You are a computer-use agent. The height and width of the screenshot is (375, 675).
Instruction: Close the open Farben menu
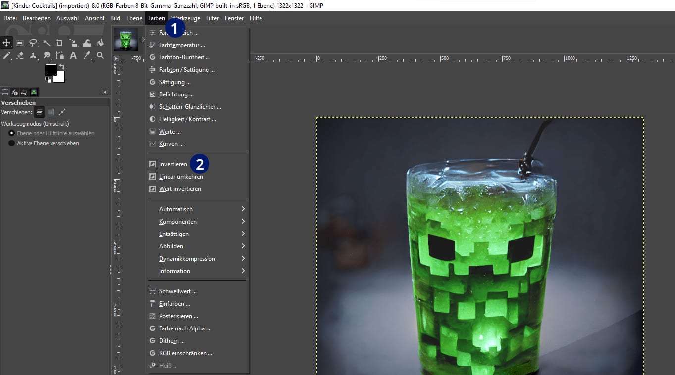(156, 18)
